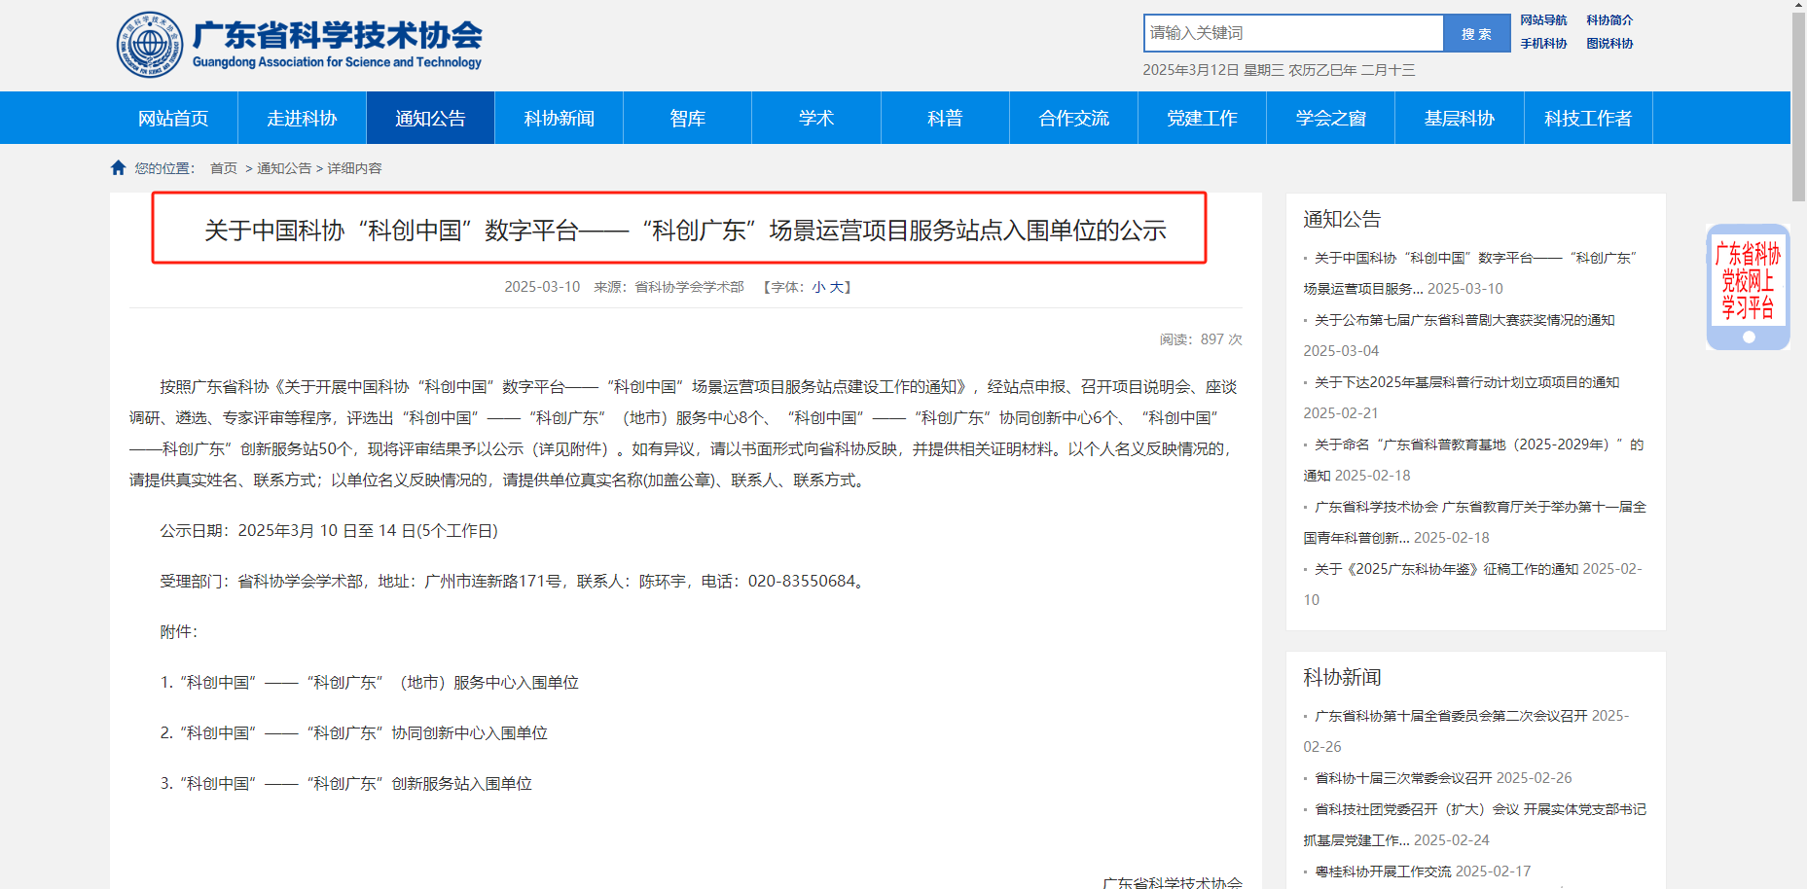The height and width of the screenshot is (889, 1807).
Task: Open the 合作交流 nav tab
Action: 1073,118
